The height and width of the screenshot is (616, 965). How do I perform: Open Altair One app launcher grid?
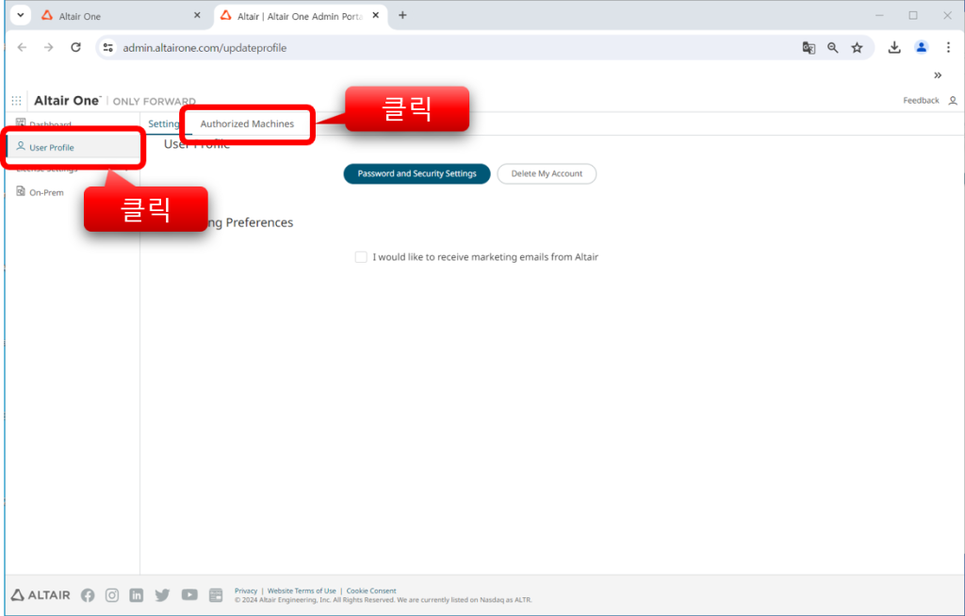pos(17,100)
